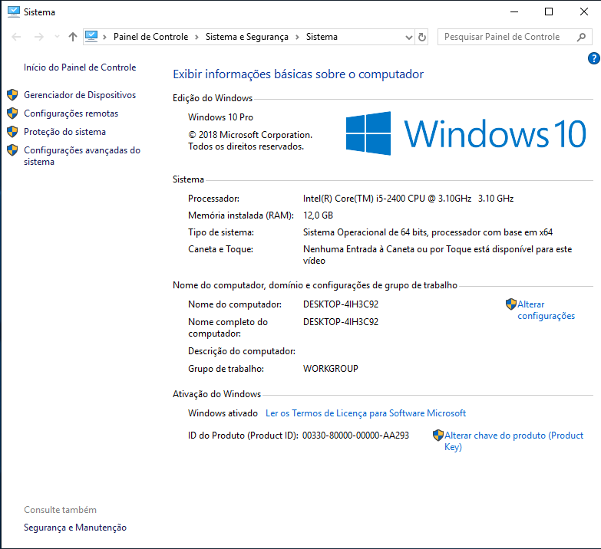Screen dimensions: 601x549
Task: Click the 64 bits system type value
Action: pos(428,232)
